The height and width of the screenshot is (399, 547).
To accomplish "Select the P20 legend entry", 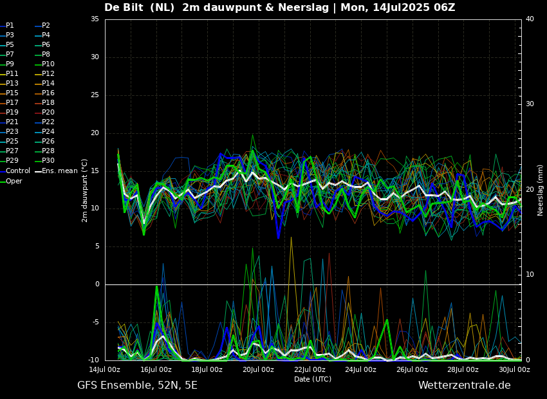I will 44,113.
